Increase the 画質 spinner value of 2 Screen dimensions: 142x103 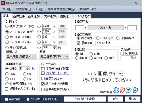pyautogui.click(x=134, y=57)
